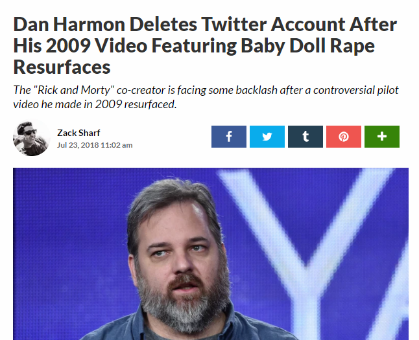419x340 pixels.
Task: Click the Jul 23, 2018 publish timestamp
Action: [x=95, y=144]
